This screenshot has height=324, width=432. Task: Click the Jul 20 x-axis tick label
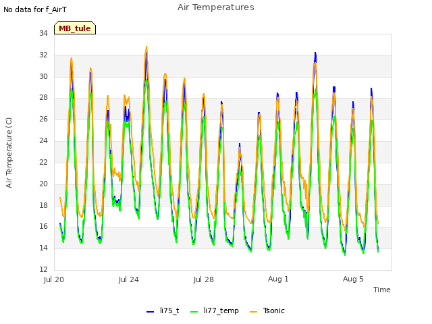click(54, 279)
